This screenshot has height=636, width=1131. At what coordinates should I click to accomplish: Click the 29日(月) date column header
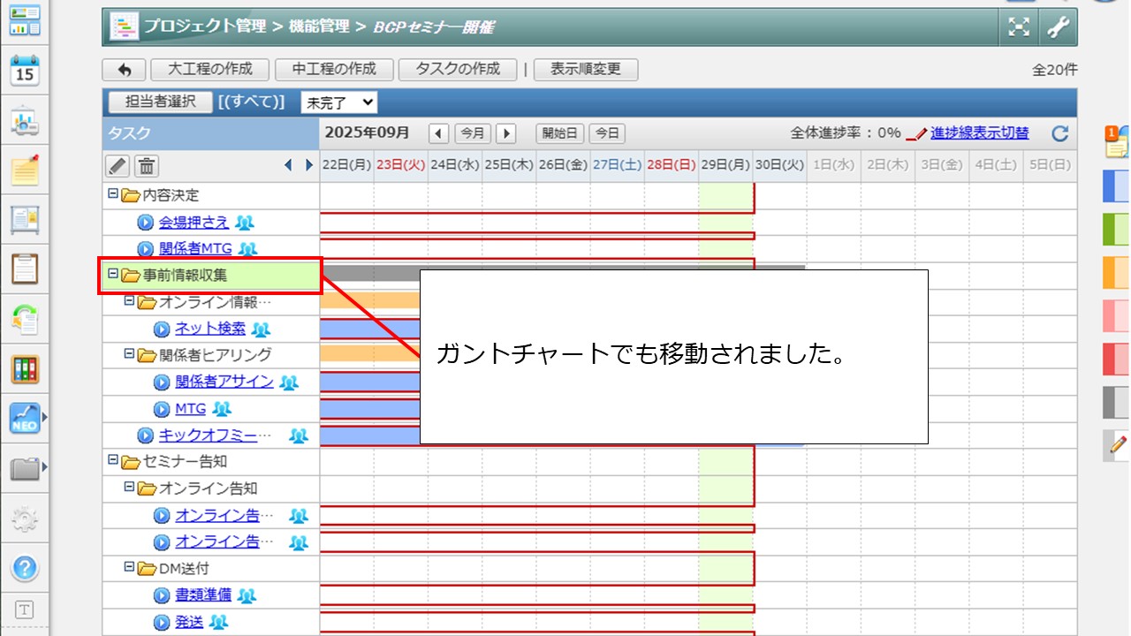pos(726,164)
